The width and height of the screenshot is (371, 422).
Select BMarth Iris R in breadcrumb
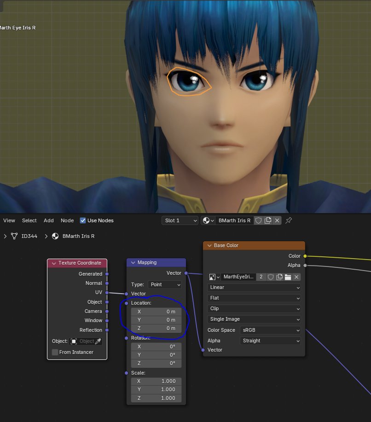(78, 236)
